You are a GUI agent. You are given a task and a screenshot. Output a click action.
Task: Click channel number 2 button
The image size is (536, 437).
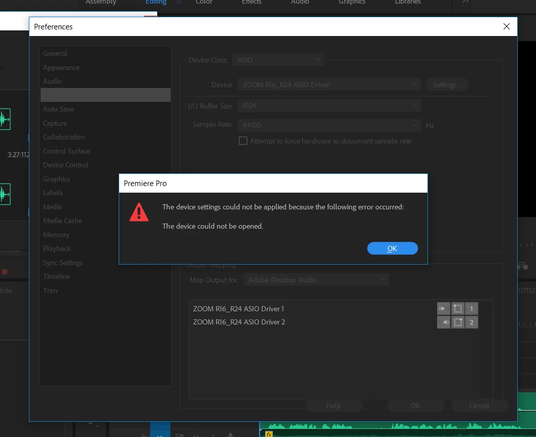pyautogui.click(x=472, y=322)
